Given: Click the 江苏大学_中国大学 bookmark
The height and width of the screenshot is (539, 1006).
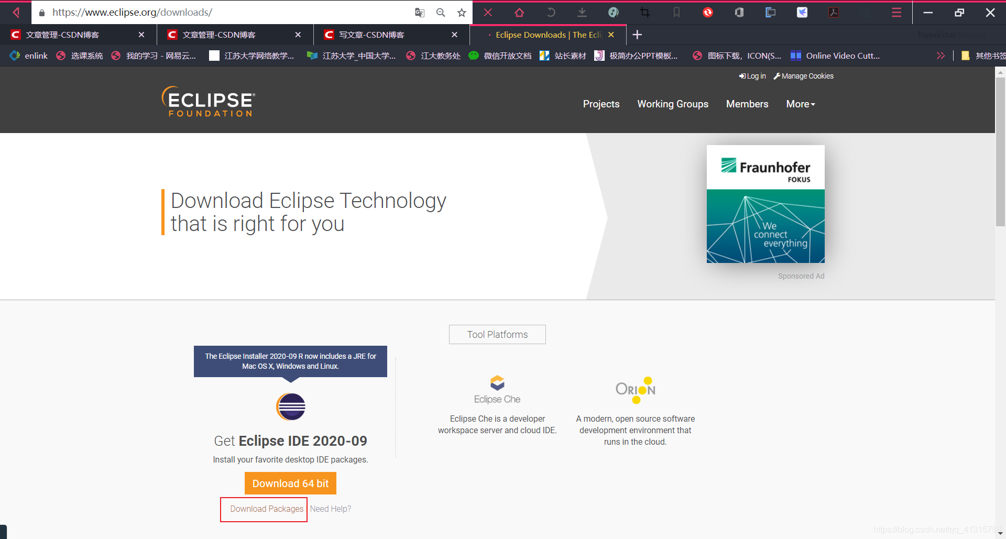Looking at the screenshot, I should (351, 56).
